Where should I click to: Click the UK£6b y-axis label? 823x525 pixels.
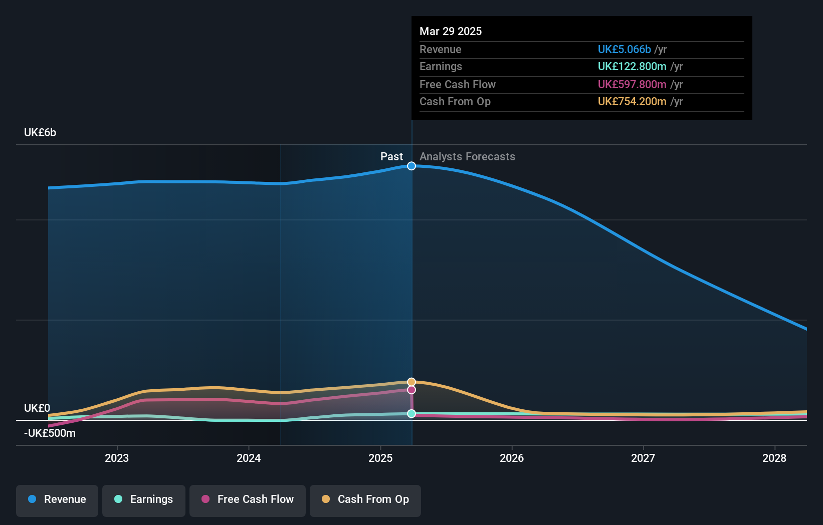(40, 133)
